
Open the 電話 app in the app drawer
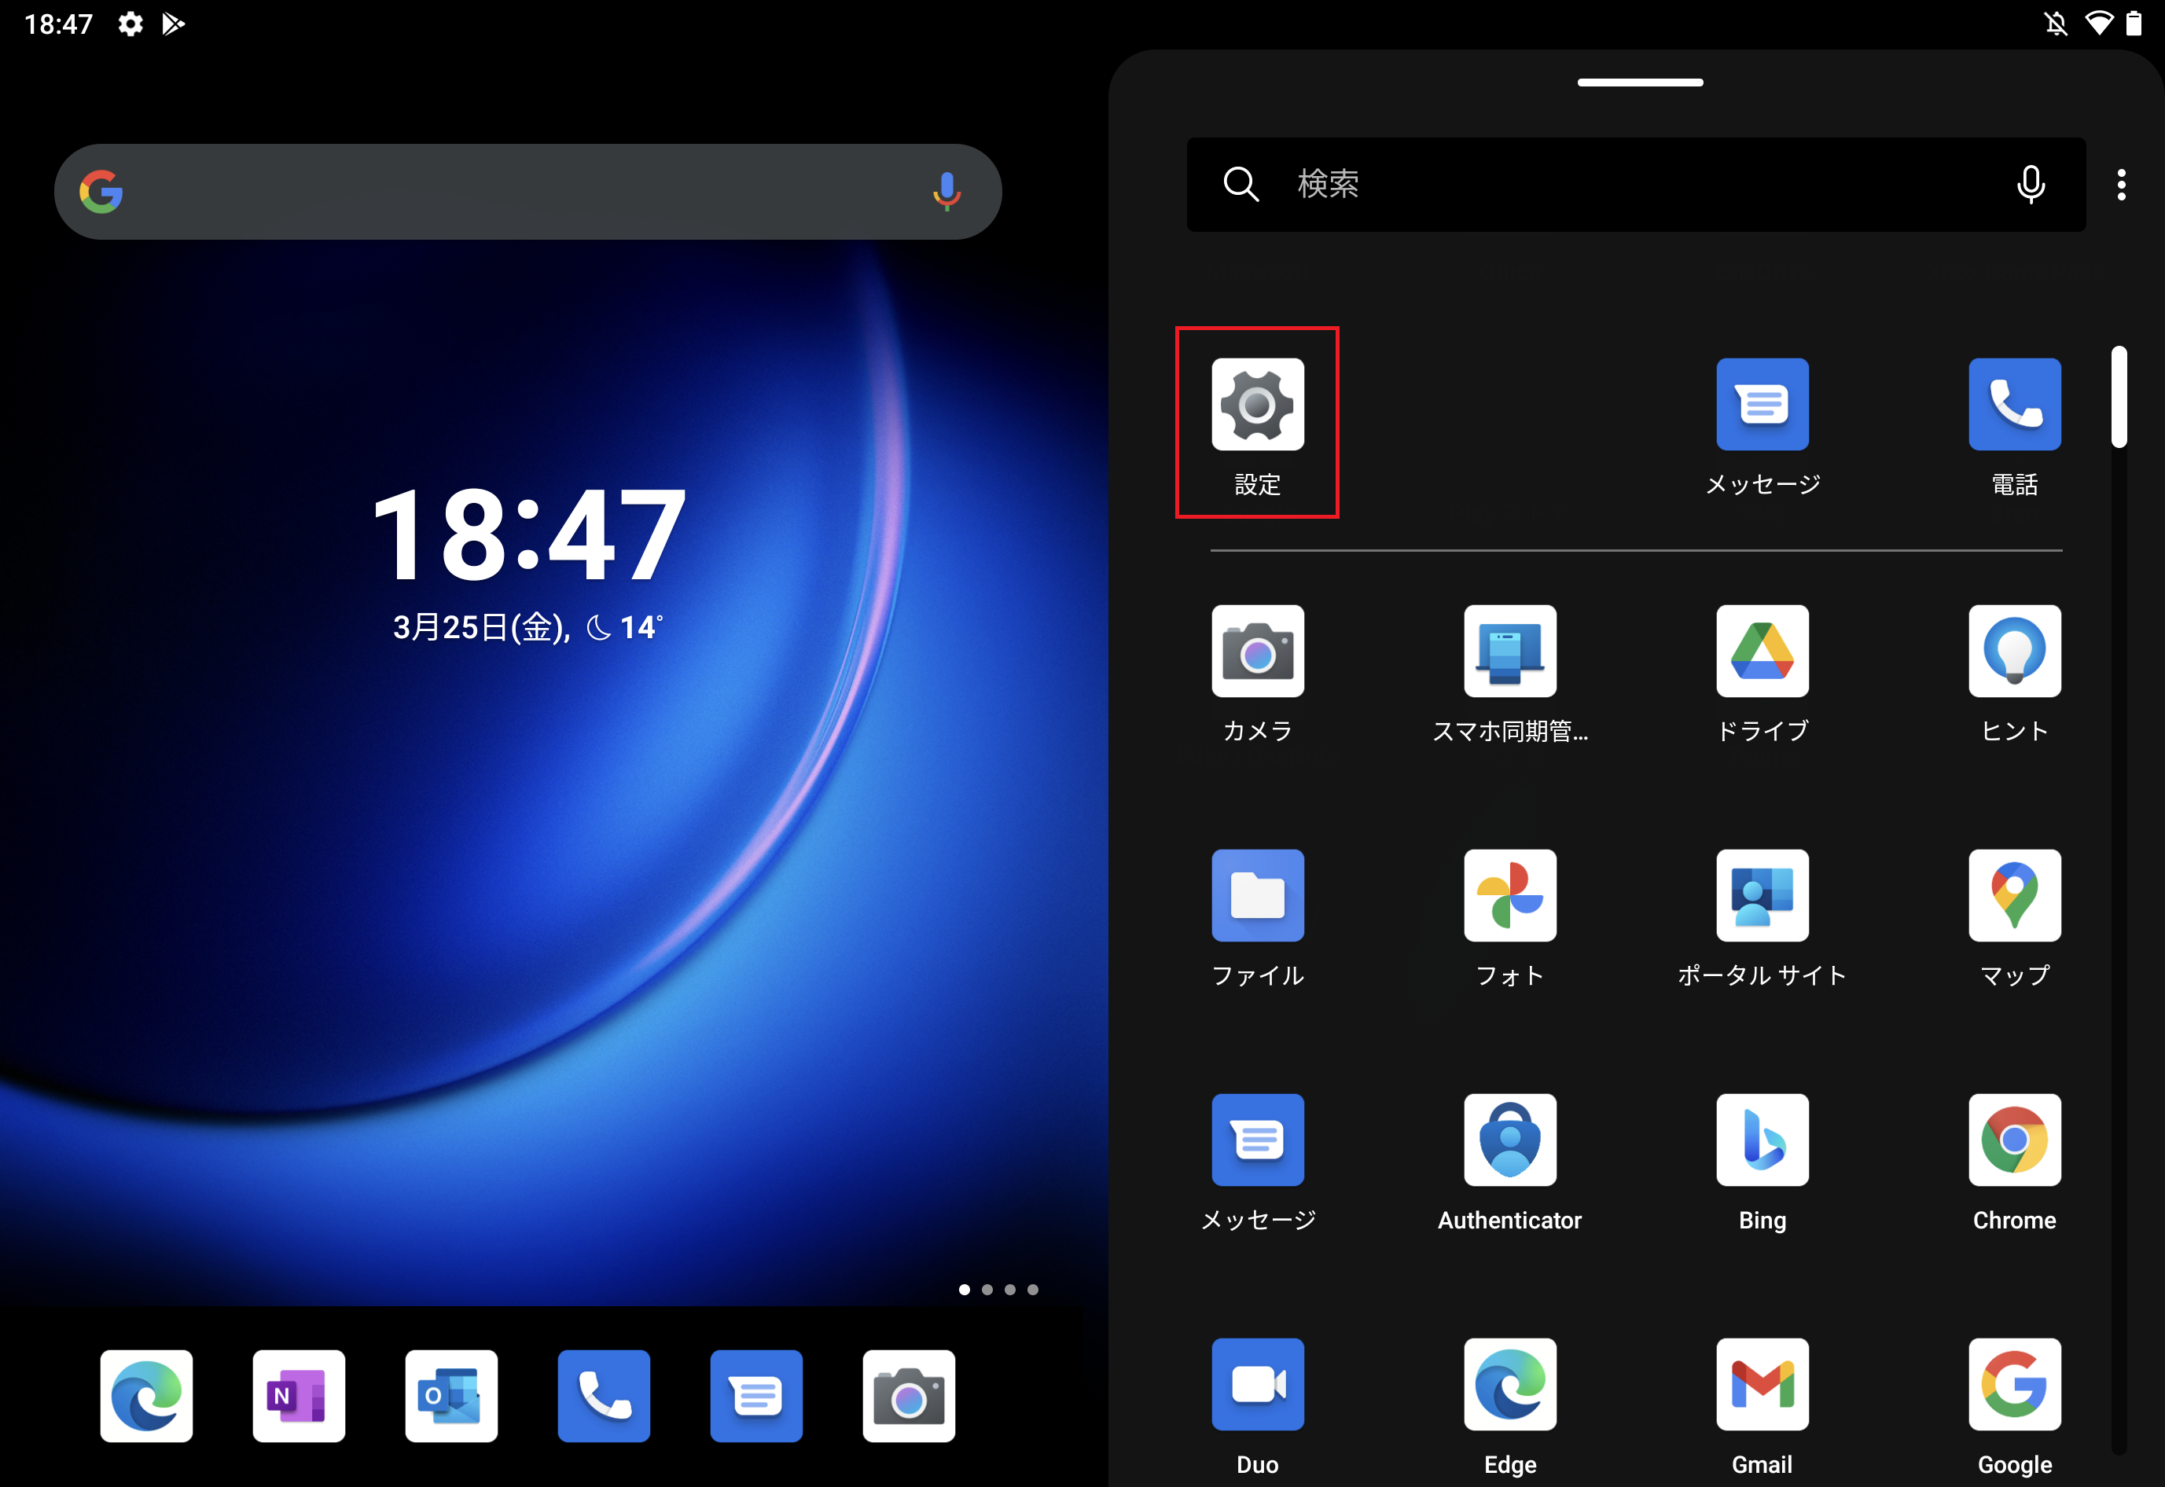click(x=2014, y=404)
